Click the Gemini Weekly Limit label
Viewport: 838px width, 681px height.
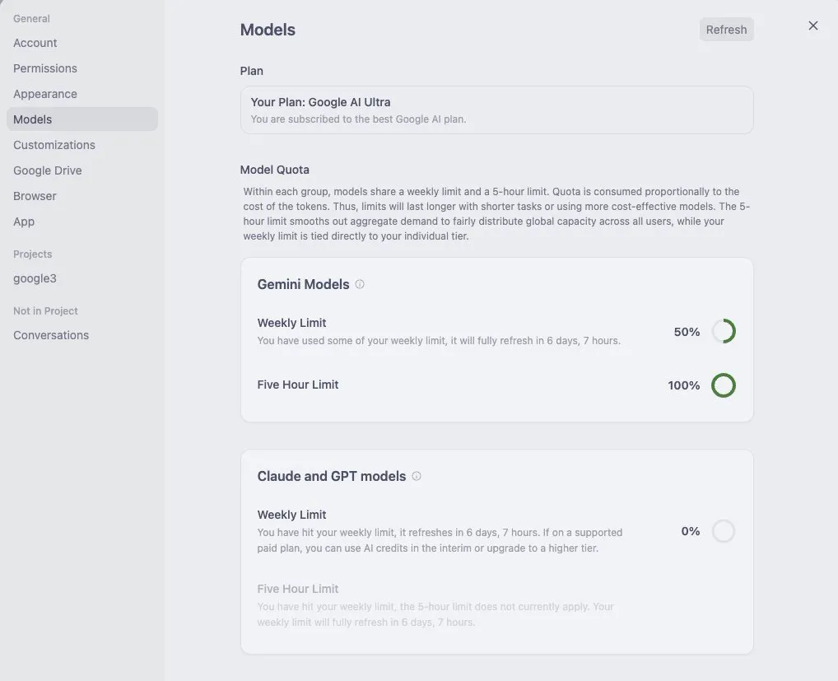291,323
